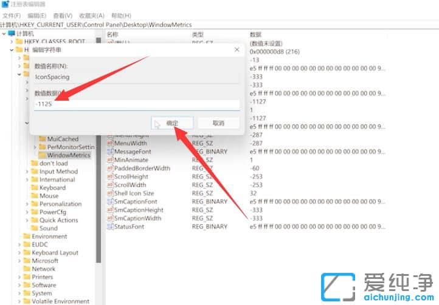Open the 文件(F) menu
439x305 pixels.
(12, 16)
